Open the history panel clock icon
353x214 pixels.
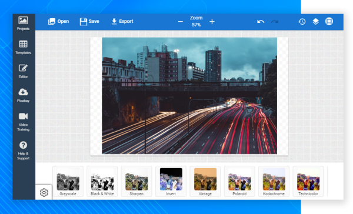pyautogui.click(x=302, y=21)
